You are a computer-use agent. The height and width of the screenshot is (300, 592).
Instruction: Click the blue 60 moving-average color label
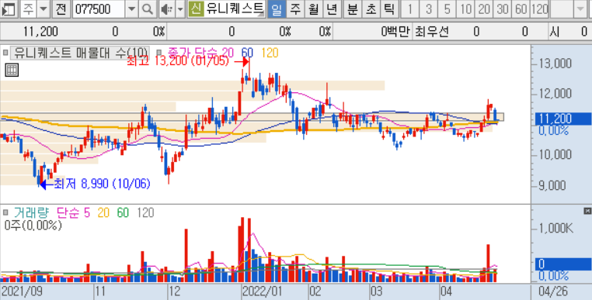tap(247, 53)
